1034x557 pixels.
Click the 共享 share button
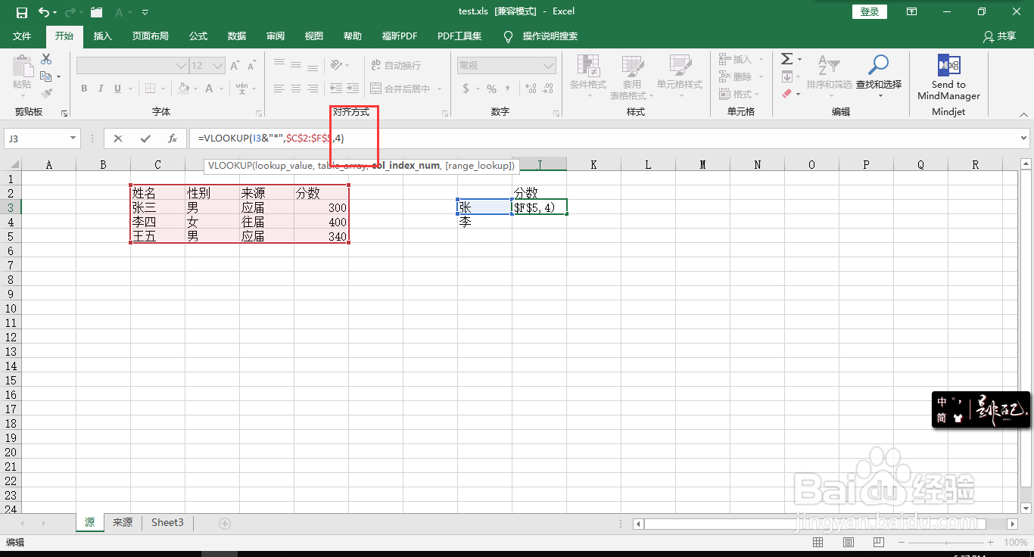click(x=999, y=36)
